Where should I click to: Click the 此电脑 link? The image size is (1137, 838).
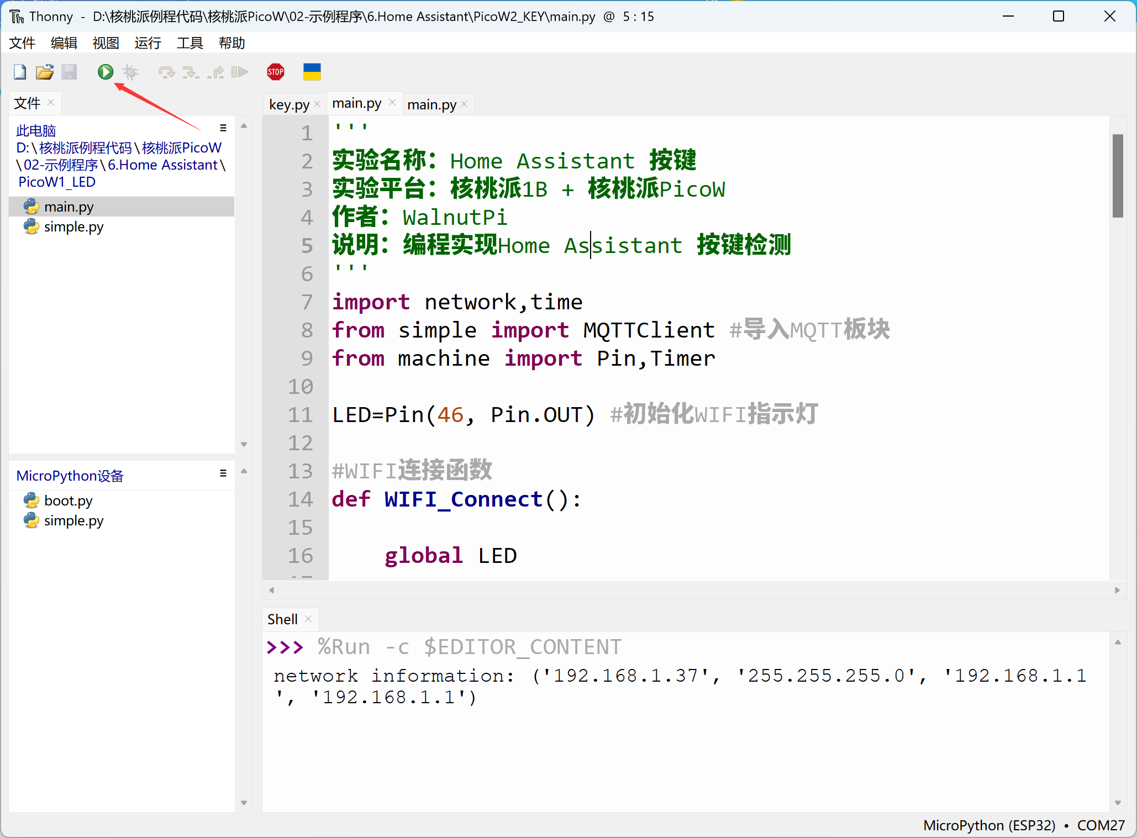pos(36,131)
